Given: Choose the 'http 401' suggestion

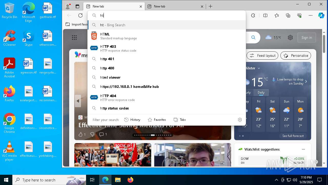Looking at the screenshot, I should (167, 59).
